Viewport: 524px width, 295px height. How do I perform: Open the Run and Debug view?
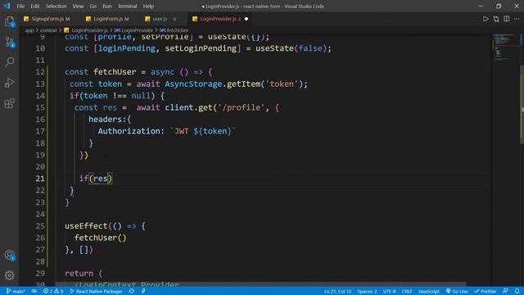tap(9, 83)
